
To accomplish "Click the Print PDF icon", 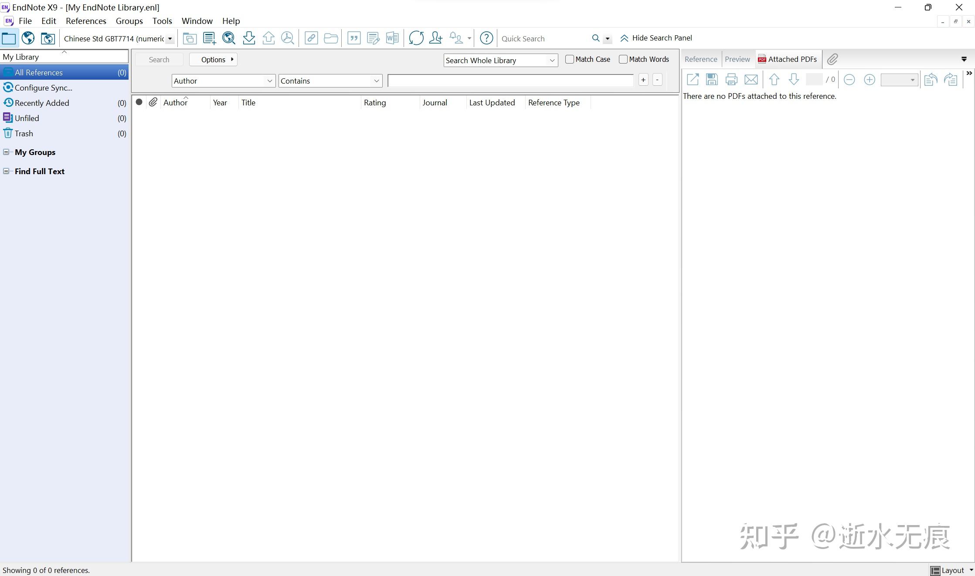I will click(x=731, y=80).
